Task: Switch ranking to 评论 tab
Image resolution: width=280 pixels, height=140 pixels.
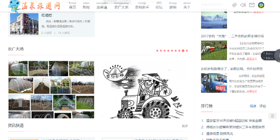Action: pyautogui.click(x=263, y=106)
